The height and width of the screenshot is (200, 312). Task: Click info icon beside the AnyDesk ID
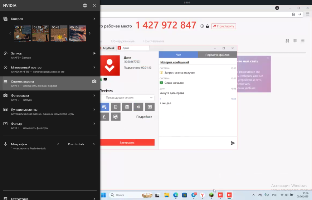pos(202,26)
